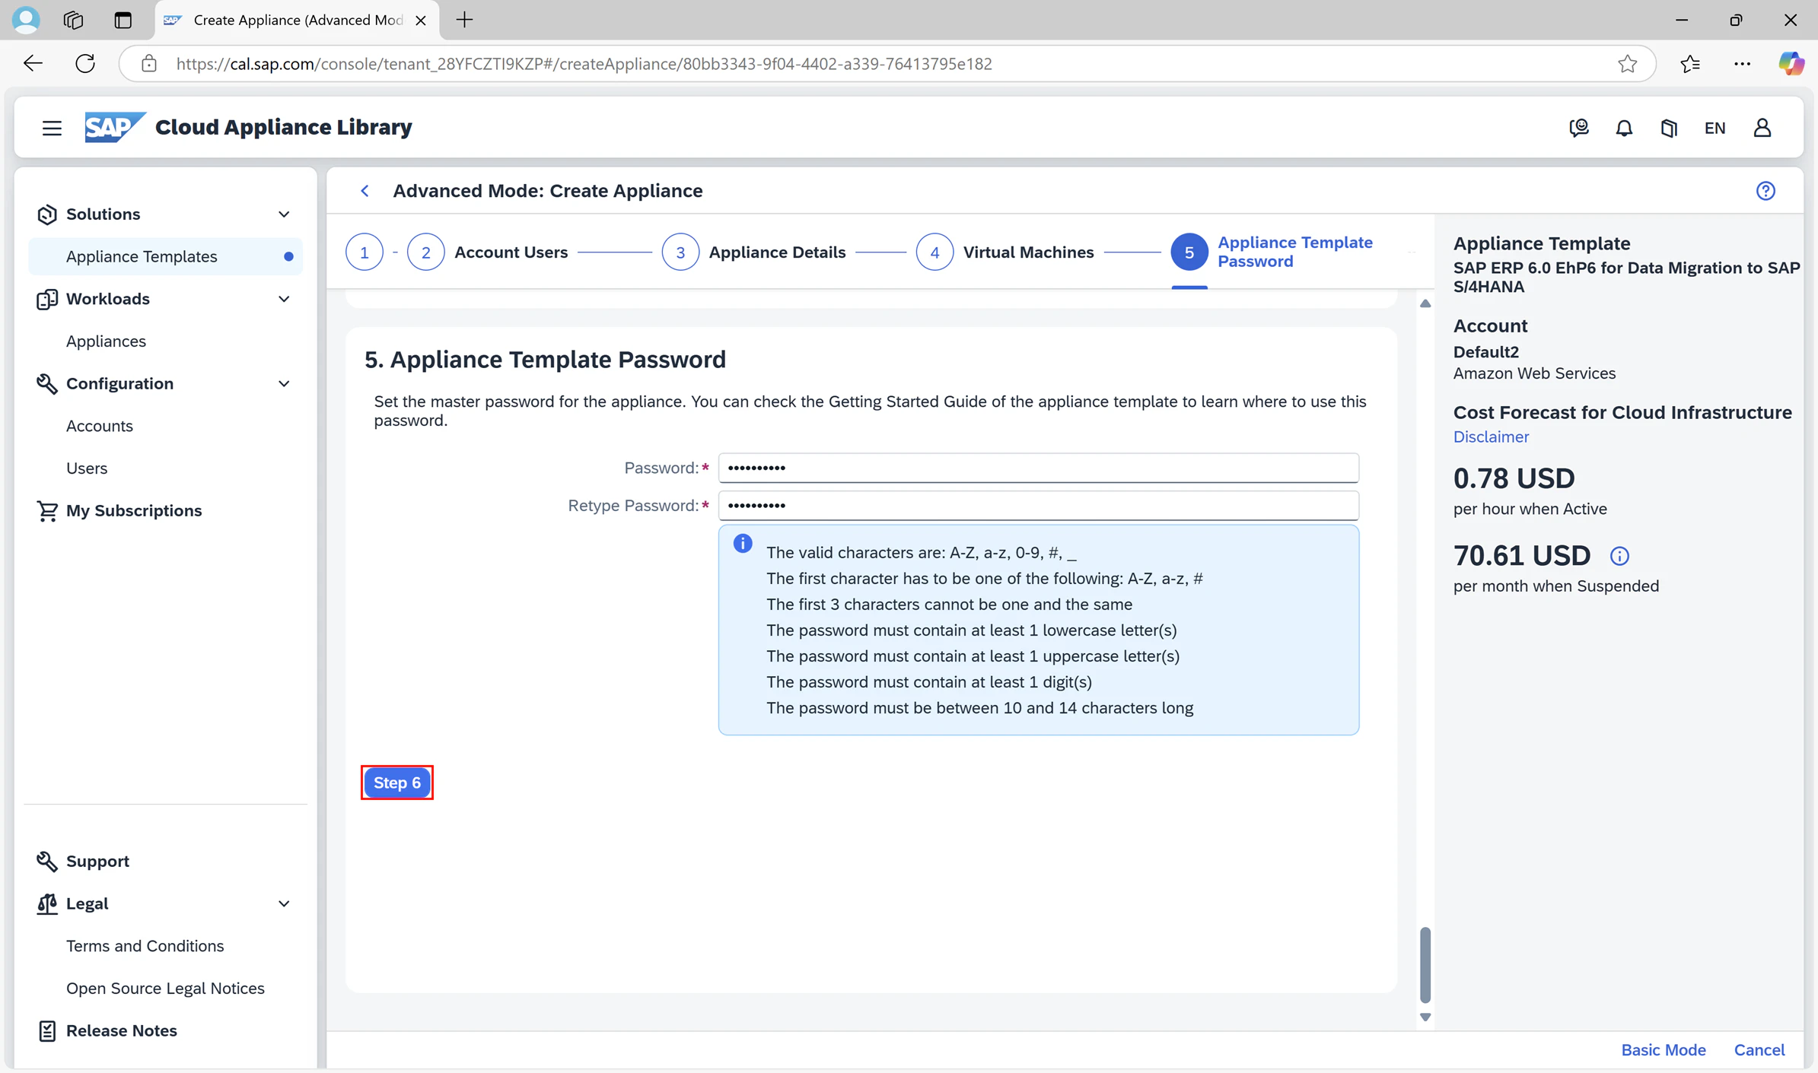View site information lock icon
Screen dimensions: 1818x1073
click(149, 63)
